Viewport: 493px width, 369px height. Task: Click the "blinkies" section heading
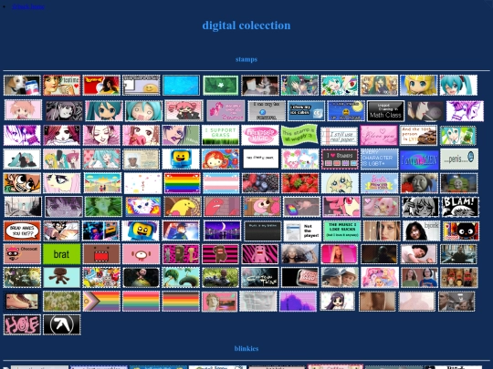(246, 349)
